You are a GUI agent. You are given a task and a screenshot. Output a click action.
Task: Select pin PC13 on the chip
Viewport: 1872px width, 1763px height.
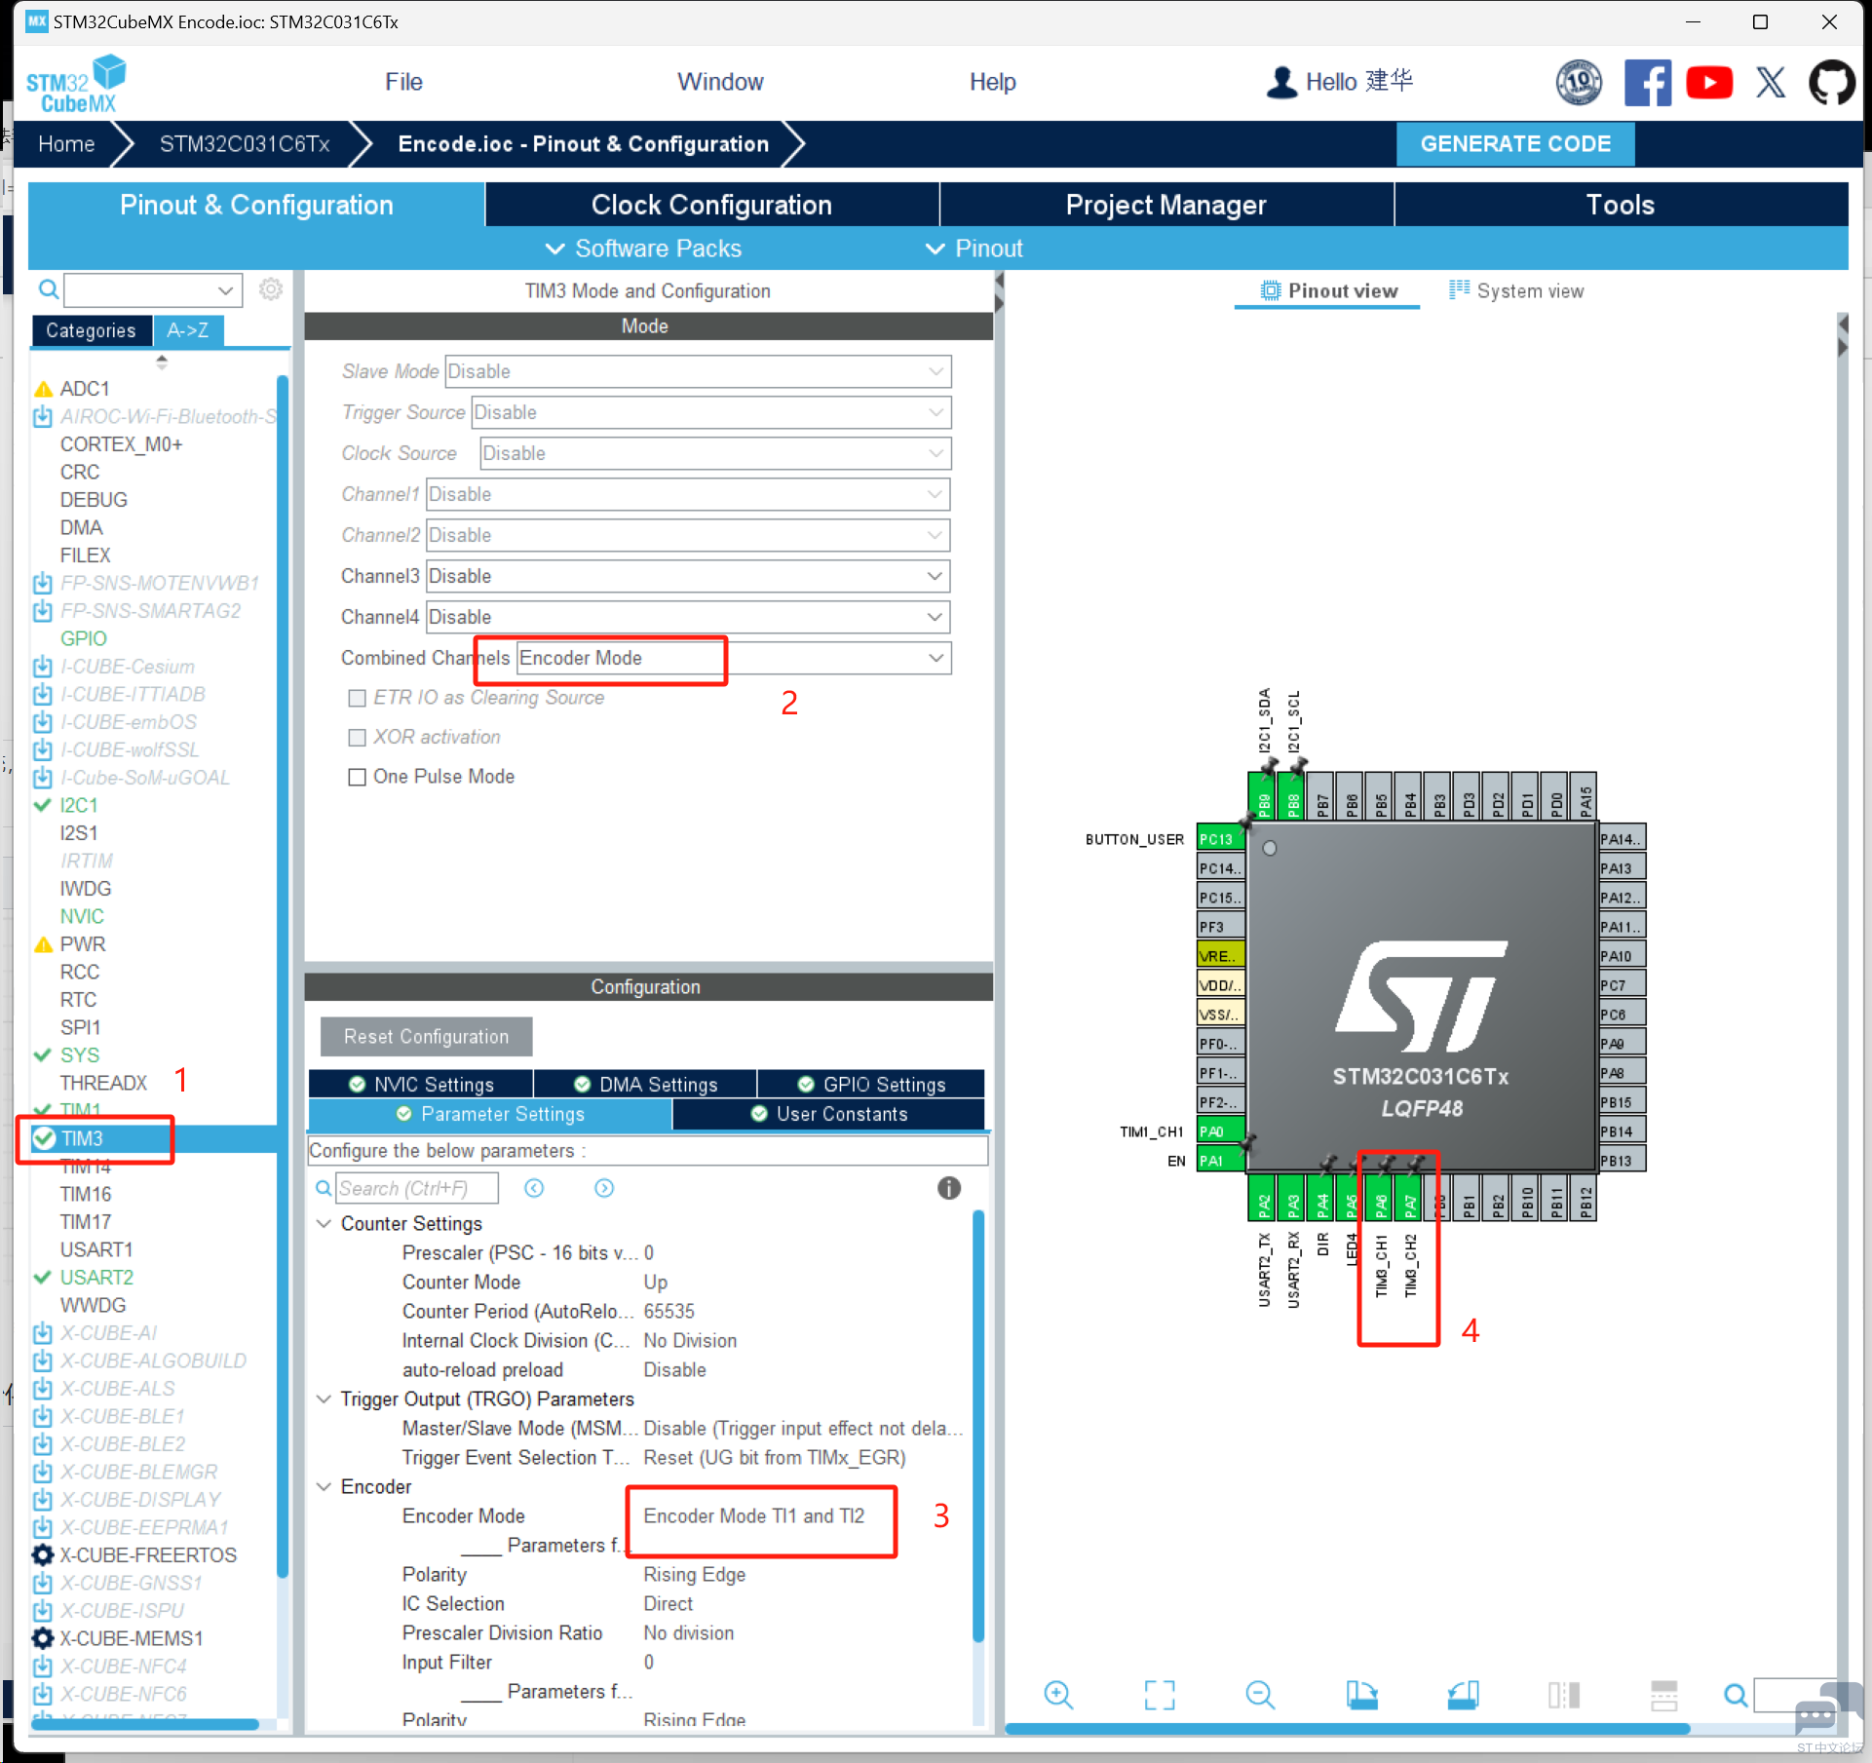[1220, 839]
